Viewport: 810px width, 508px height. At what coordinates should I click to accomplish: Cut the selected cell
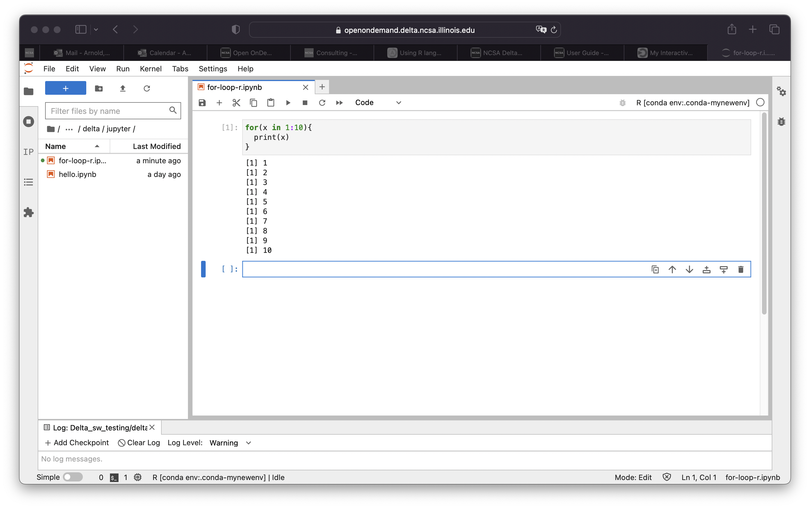tap(236, 102)
